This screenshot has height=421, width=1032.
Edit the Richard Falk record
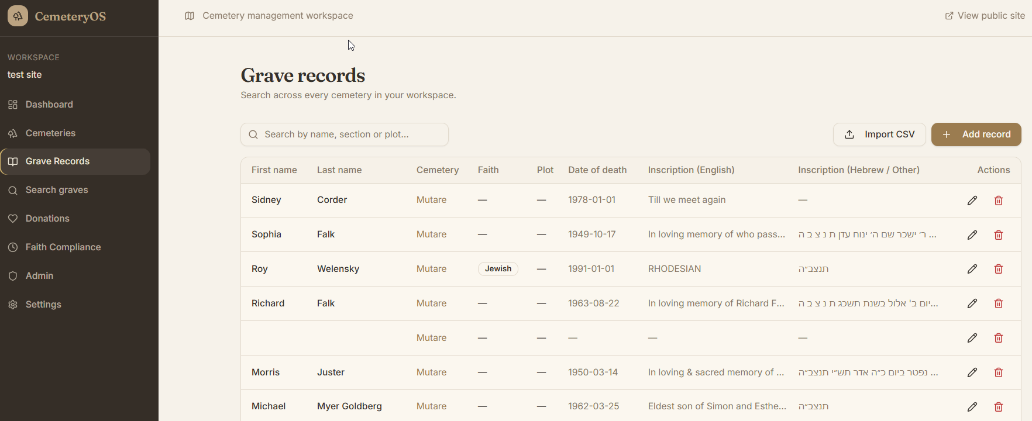(x=972, y=303)
